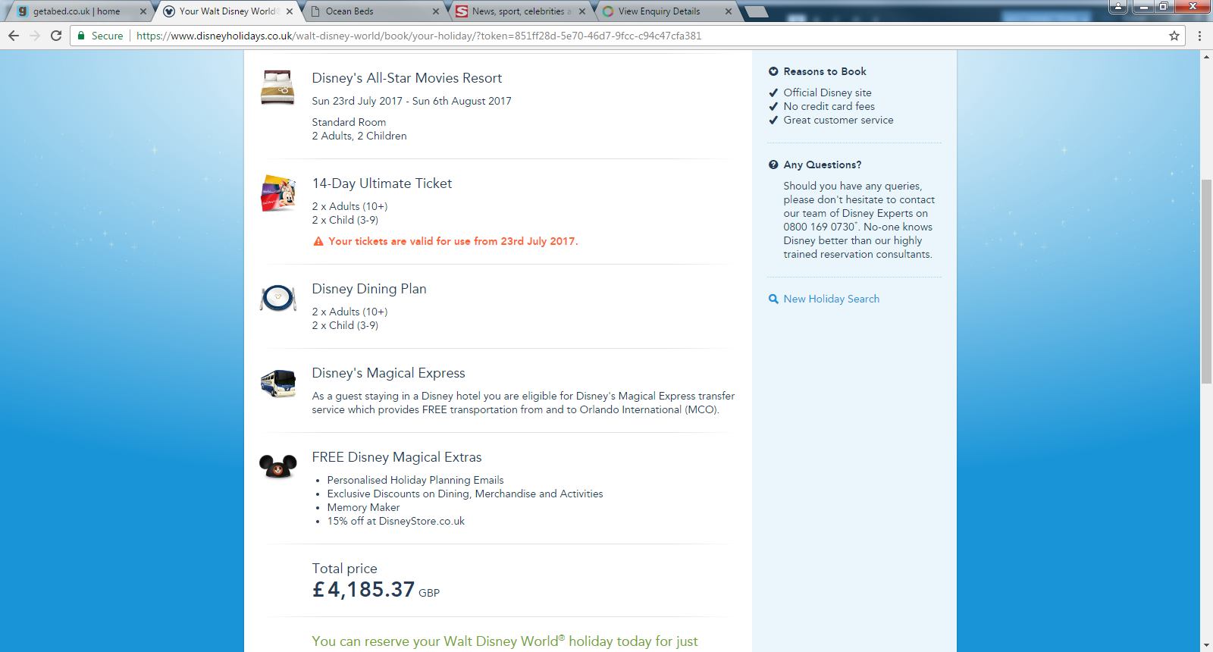Screen dimensions: 1213x652
Task: Click the scrollbar up arrow
Action: [1206, 57]
